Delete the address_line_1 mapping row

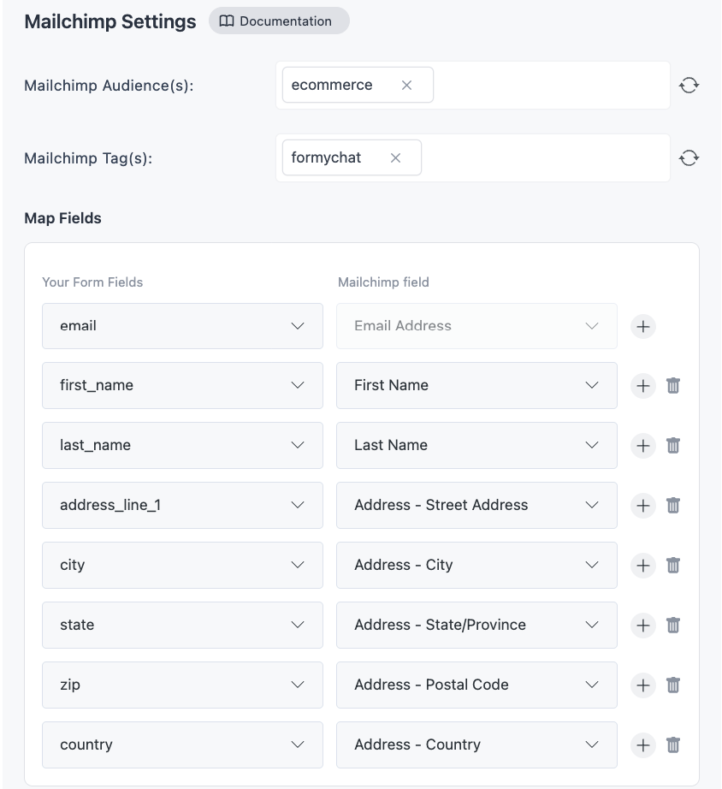click(x=673, y=506)
